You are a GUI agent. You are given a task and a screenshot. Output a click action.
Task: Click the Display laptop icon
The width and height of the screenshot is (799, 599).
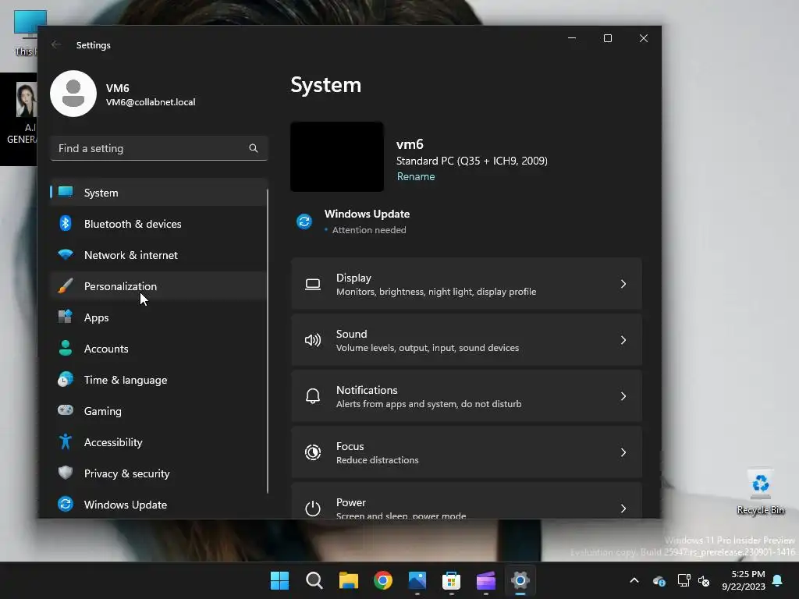(x=313, y=284)
